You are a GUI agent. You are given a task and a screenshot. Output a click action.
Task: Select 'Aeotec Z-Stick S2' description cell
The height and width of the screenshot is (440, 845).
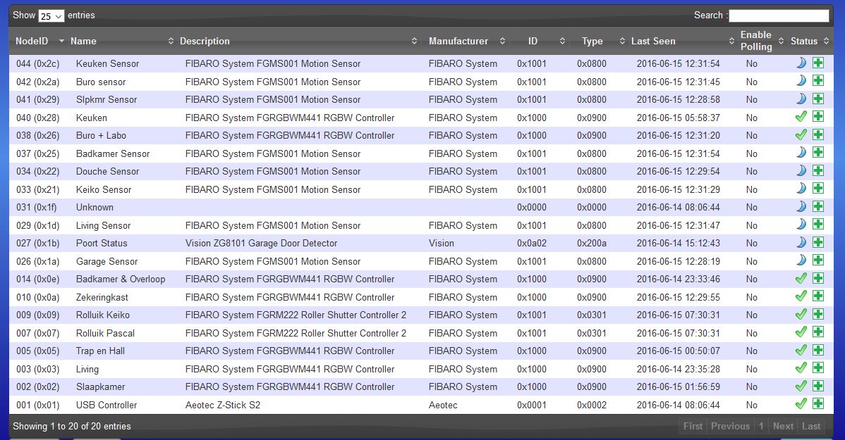[223, 405]
